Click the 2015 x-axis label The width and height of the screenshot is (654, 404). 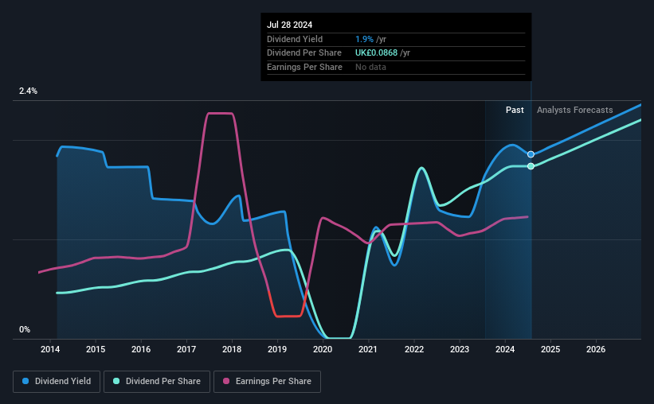coord(96,349)
